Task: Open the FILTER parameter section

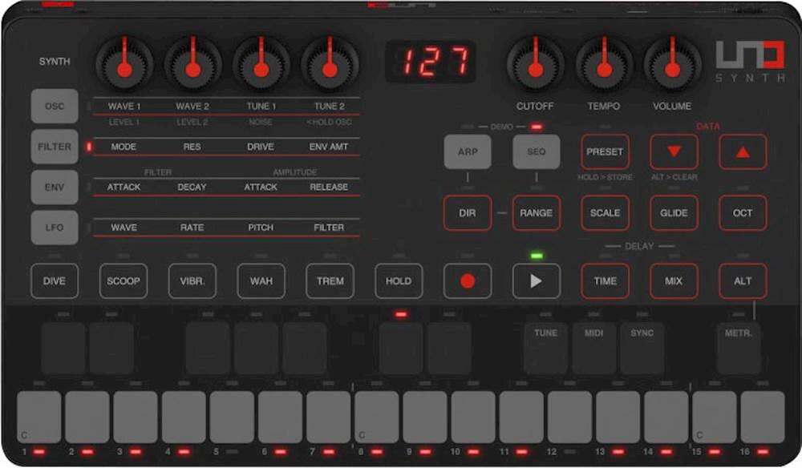Action: pos(54,147)
